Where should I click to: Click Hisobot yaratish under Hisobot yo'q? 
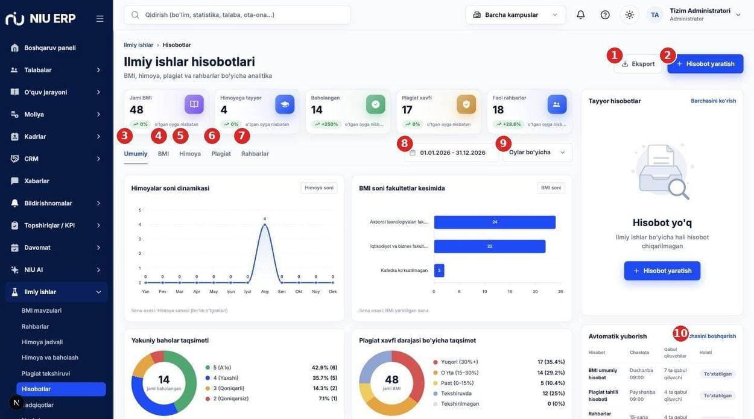pyautogui.click(x=662, y=271)
